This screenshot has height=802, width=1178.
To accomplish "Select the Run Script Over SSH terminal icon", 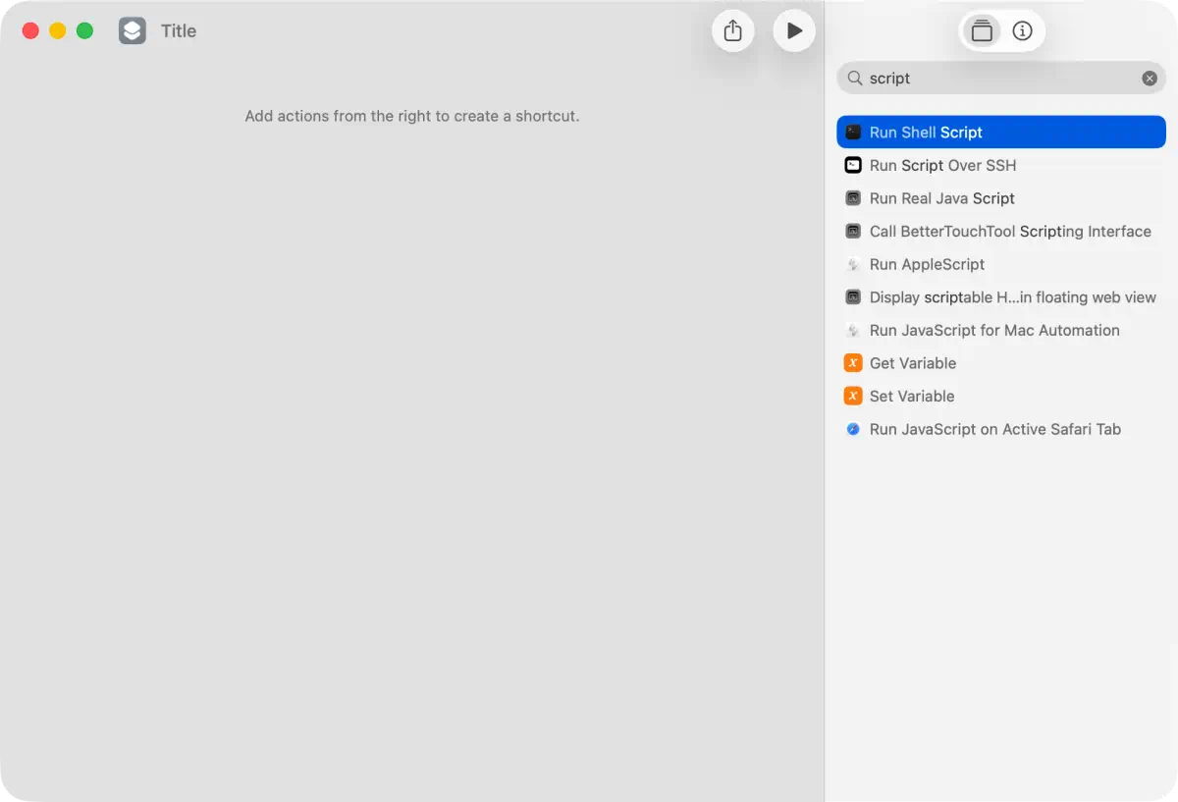I will coord(853,165).
